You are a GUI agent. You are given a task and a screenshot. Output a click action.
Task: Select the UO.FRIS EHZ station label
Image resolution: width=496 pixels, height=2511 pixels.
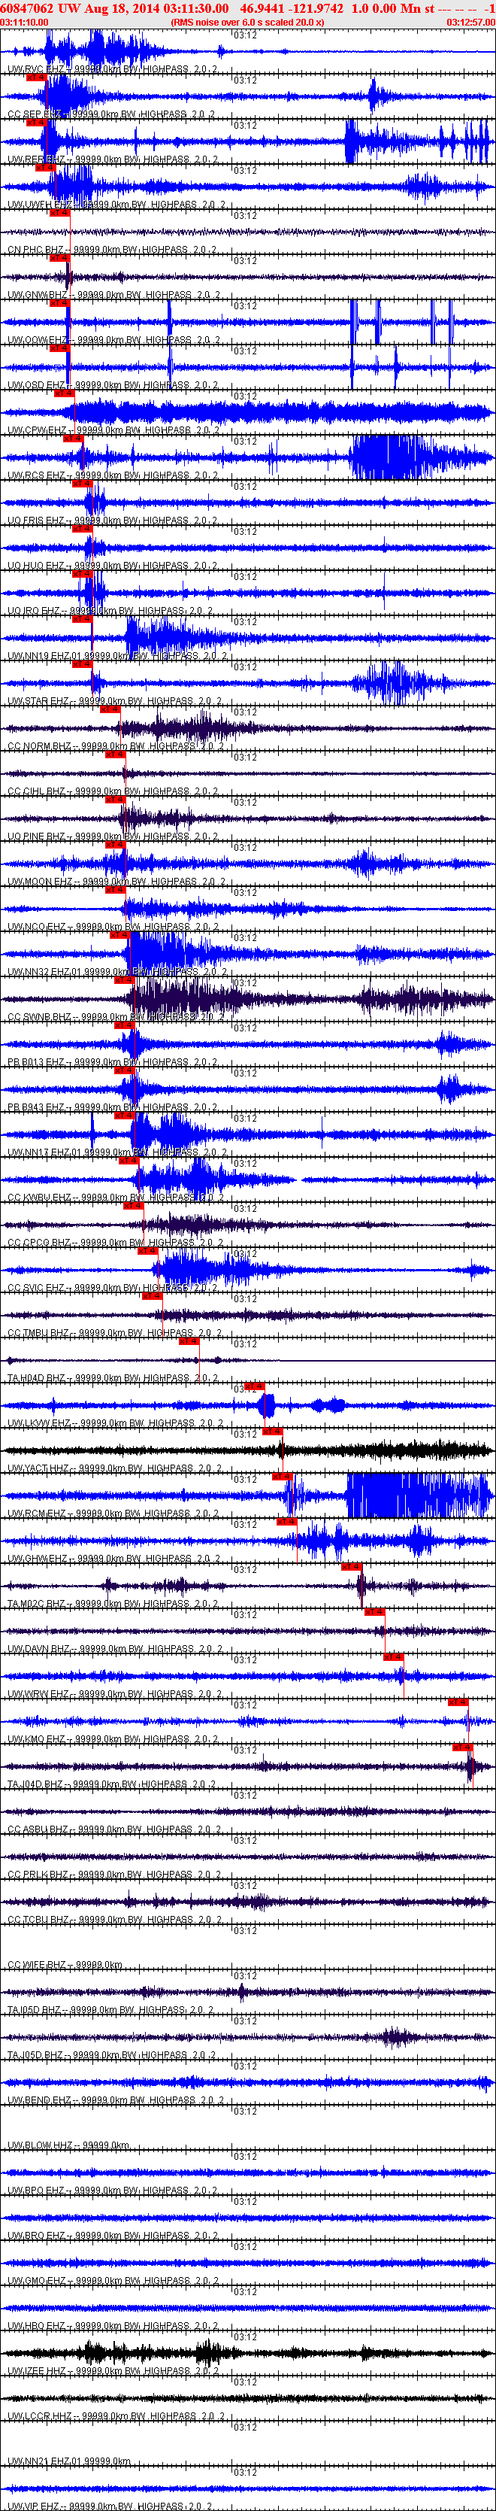click(113, 521)
